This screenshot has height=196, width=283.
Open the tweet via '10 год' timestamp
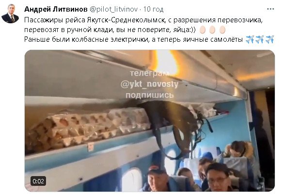click(x=154, y=9)
